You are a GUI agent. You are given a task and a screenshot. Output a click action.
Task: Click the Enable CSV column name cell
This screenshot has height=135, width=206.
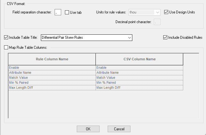pos(139,68)
